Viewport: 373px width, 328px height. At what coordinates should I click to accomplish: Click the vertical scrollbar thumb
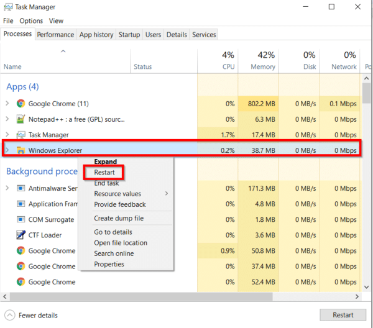coord(366,93)
